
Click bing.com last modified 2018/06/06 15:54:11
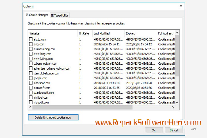tap(107, 44)
